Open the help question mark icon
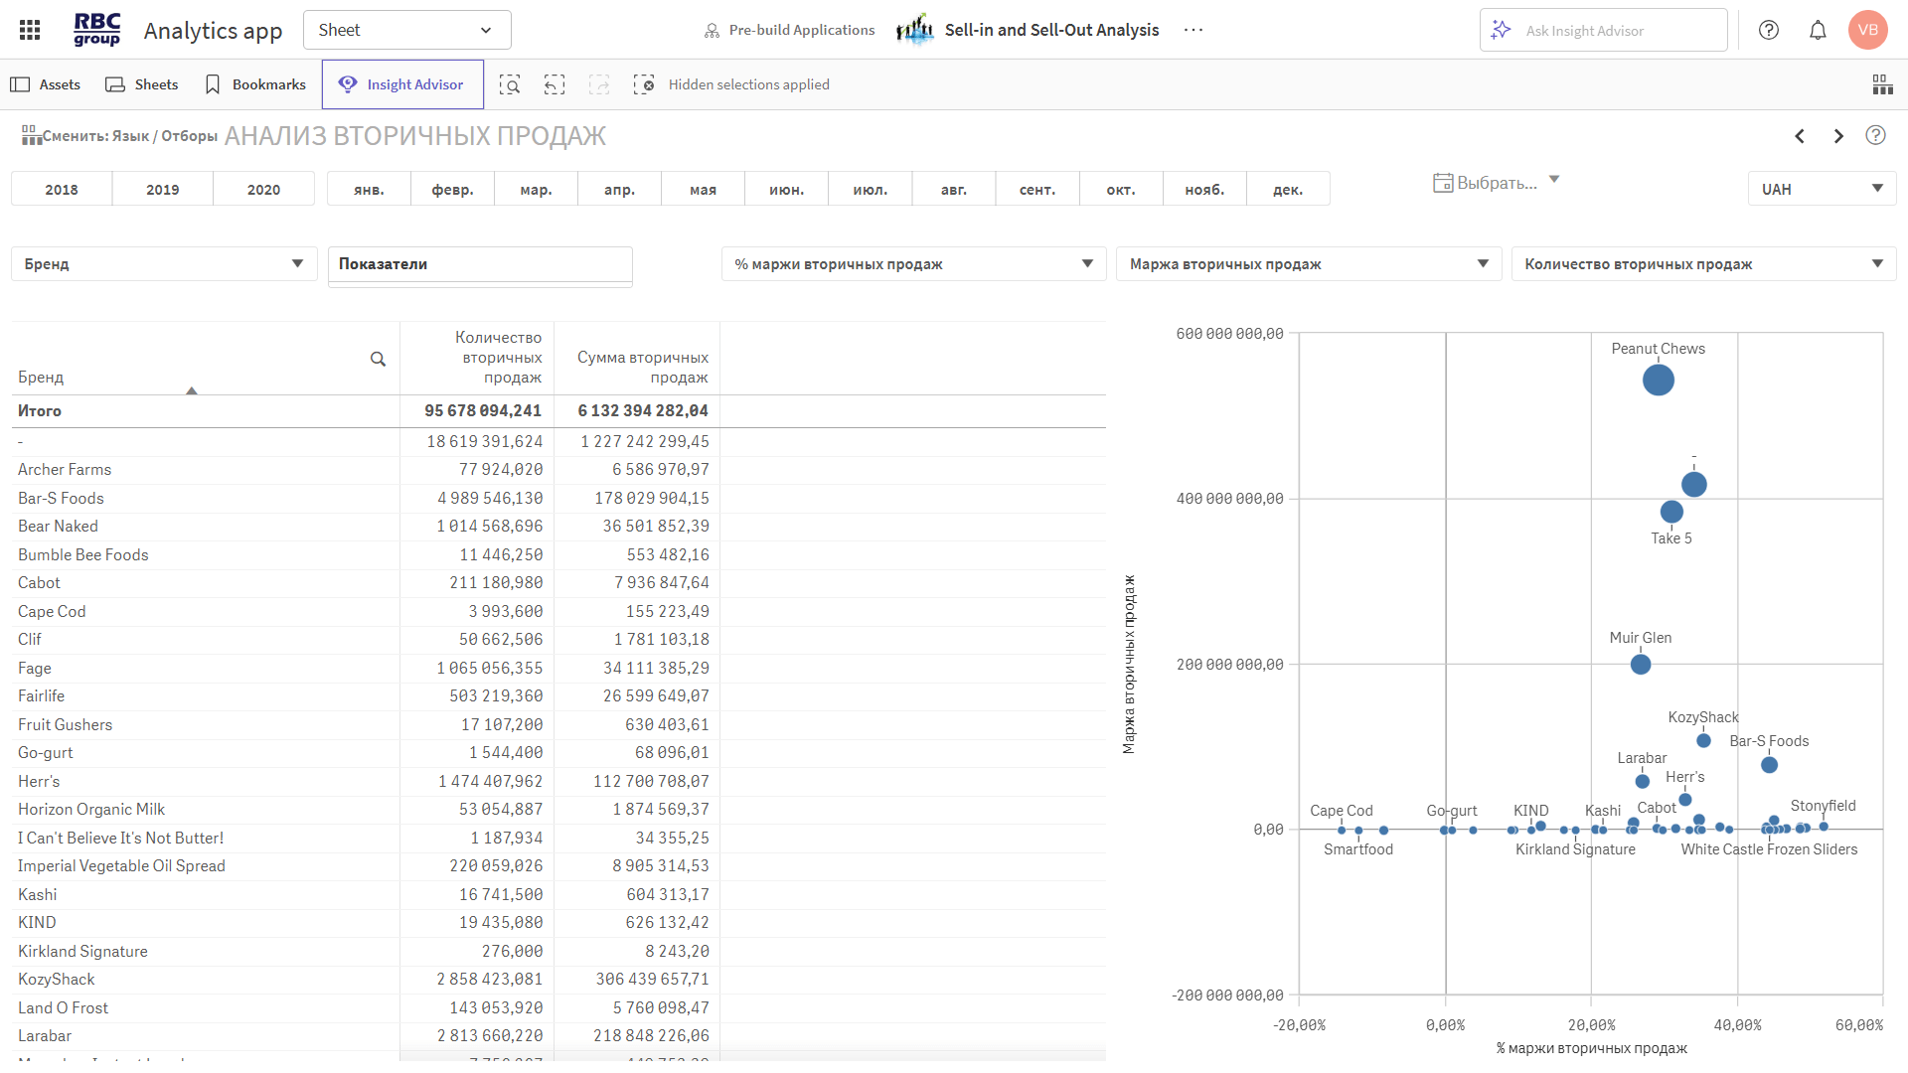This screenshot has height=1073, width=1908. (x=1769, y=30)
